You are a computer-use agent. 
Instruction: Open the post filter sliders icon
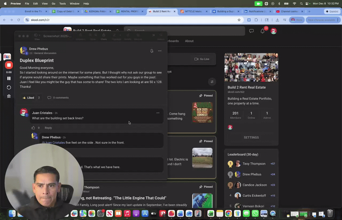pyautogui.click(x=212, y=82)
